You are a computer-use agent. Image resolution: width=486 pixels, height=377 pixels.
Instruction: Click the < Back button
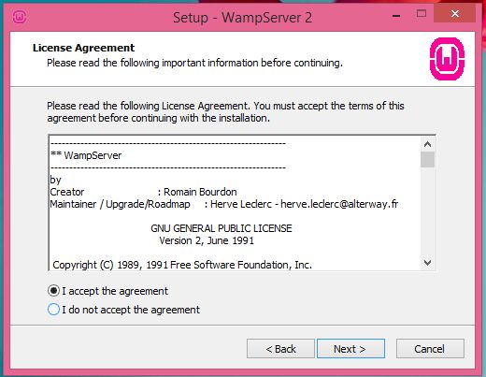[280, 349]
